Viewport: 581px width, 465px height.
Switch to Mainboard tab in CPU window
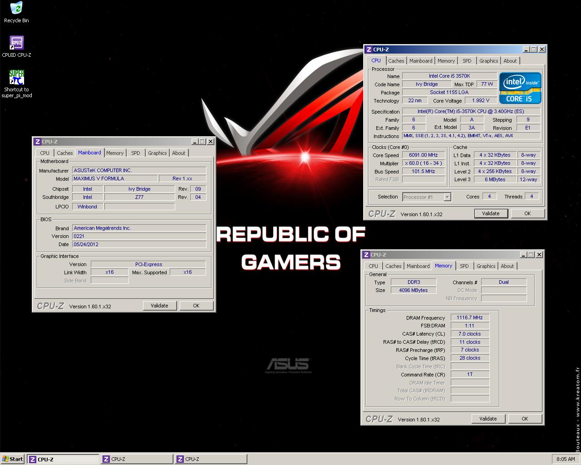[421, 61]
